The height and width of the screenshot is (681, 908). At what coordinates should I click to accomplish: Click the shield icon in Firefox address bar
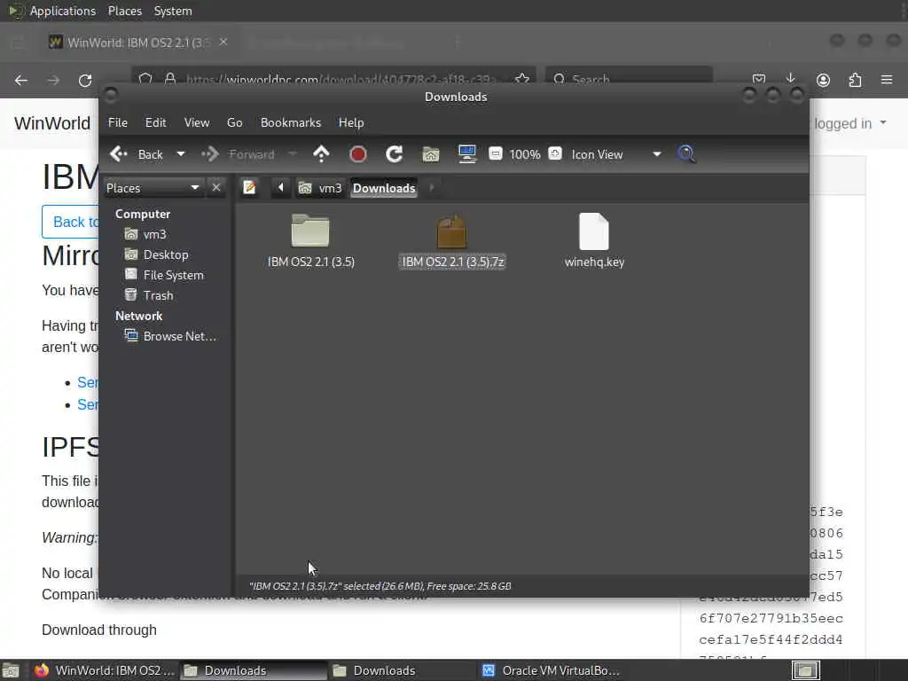145,79
